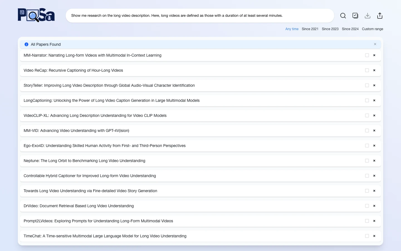Open Towards Long Video Understanding paper title

[x=90, y=191]
